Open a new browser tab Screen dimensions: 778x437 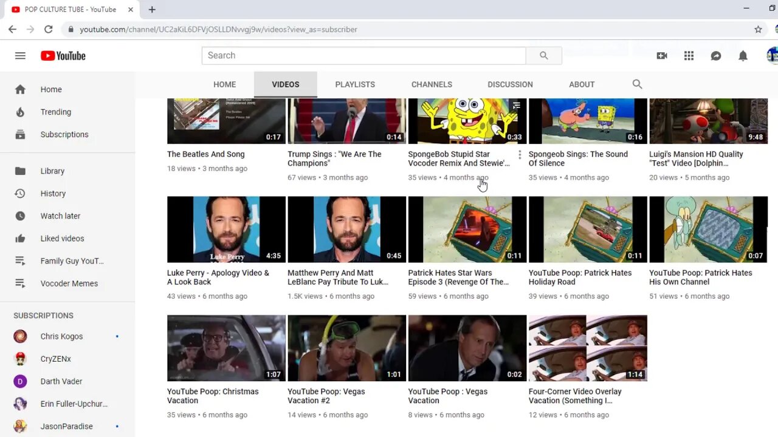(152, 9)
